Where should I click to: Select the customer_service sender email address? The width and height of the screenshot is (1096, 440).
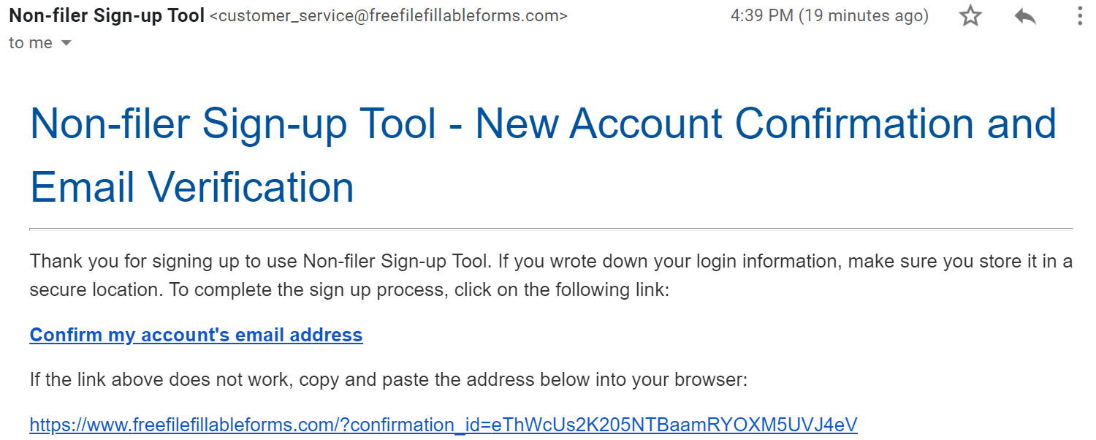pos(388,16)
